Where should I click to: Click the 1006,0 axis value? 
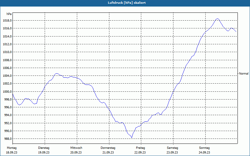click(x=7, y=68)
